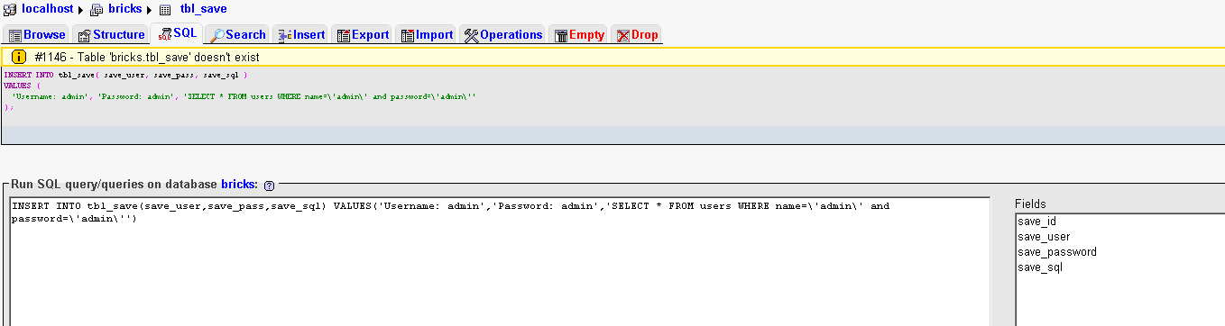Image resolution: width=1225 pixels, height=326 pixels.
Task: Open the localhost server link
Action: point(48,9)
